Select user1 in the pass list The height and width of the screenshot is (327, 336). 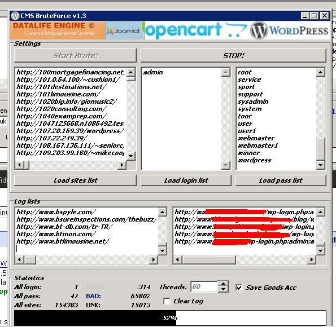[x=247, y=131]
